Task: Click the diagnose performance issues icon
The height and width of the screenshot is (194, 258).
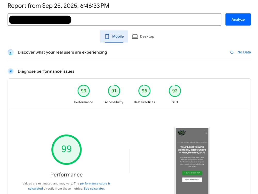Action: point(11,71)
